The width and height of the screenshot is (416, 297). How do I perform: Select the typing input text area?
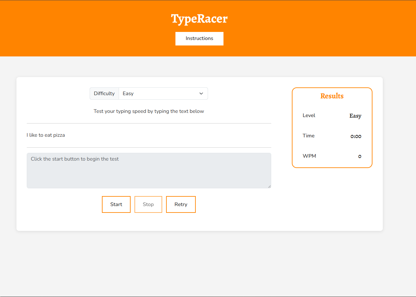pyautogui.click(x=149, y=170)
